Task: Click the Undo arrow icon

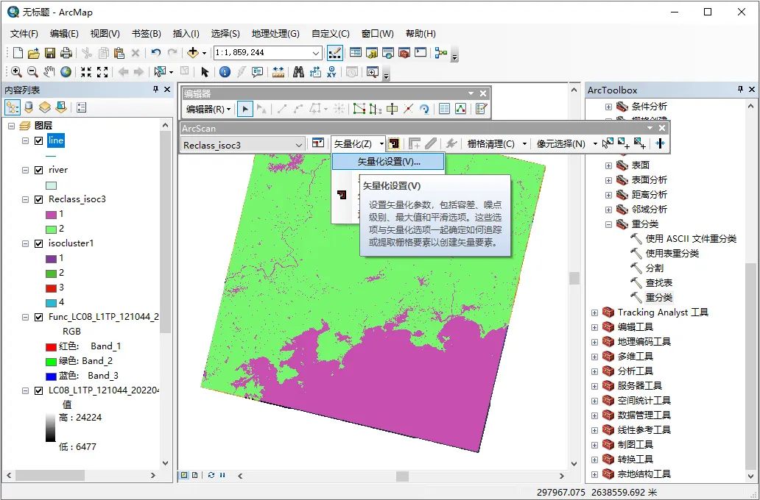Action: pos(155,52)
